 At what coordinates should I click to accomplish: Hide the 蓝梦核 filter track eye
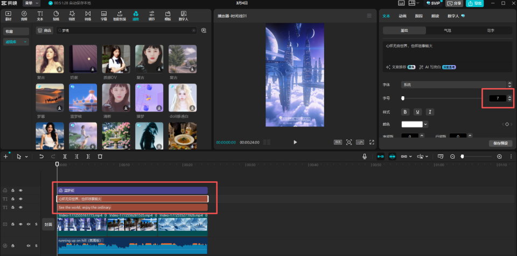pyautogui.click(x=21, y=190)
